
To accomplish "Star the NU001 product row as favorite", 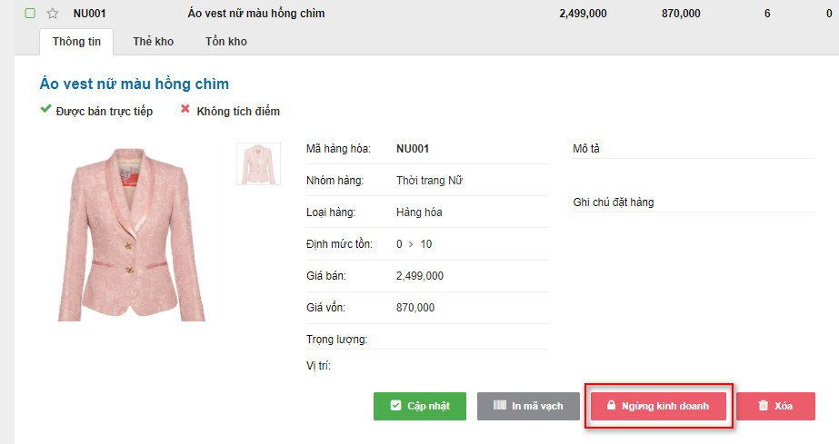I will click(53, 14).
